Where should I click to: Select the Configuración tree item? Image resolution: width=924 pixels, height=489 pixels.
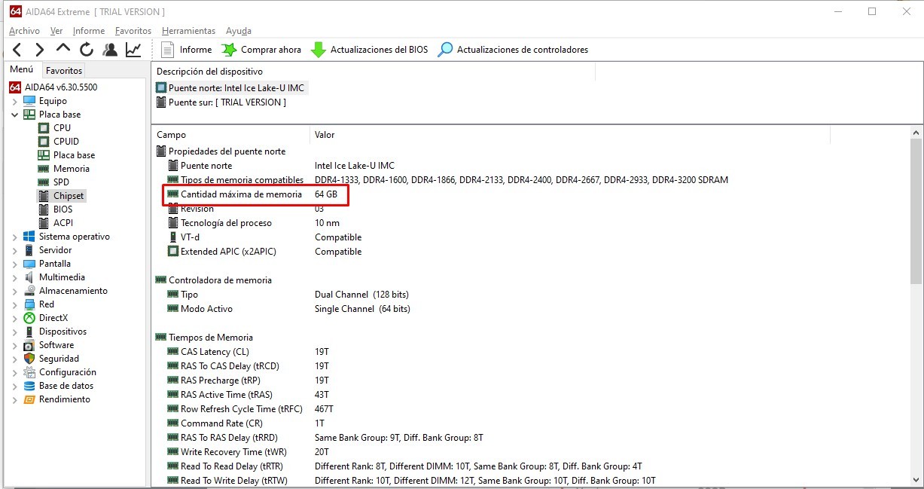point(68,372)
